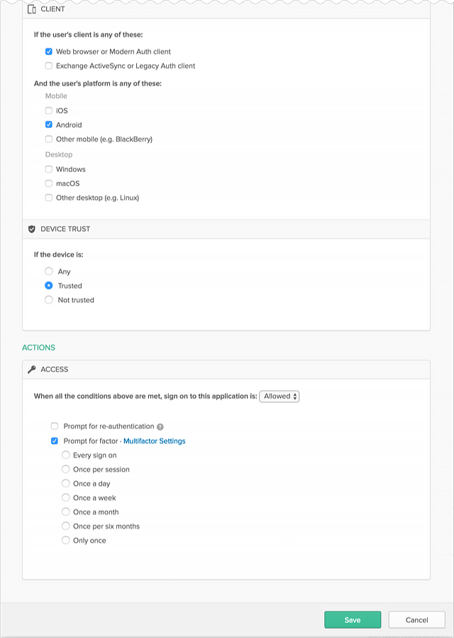
Task: Click the Cancel button
Action: click(x=416, y=620)
